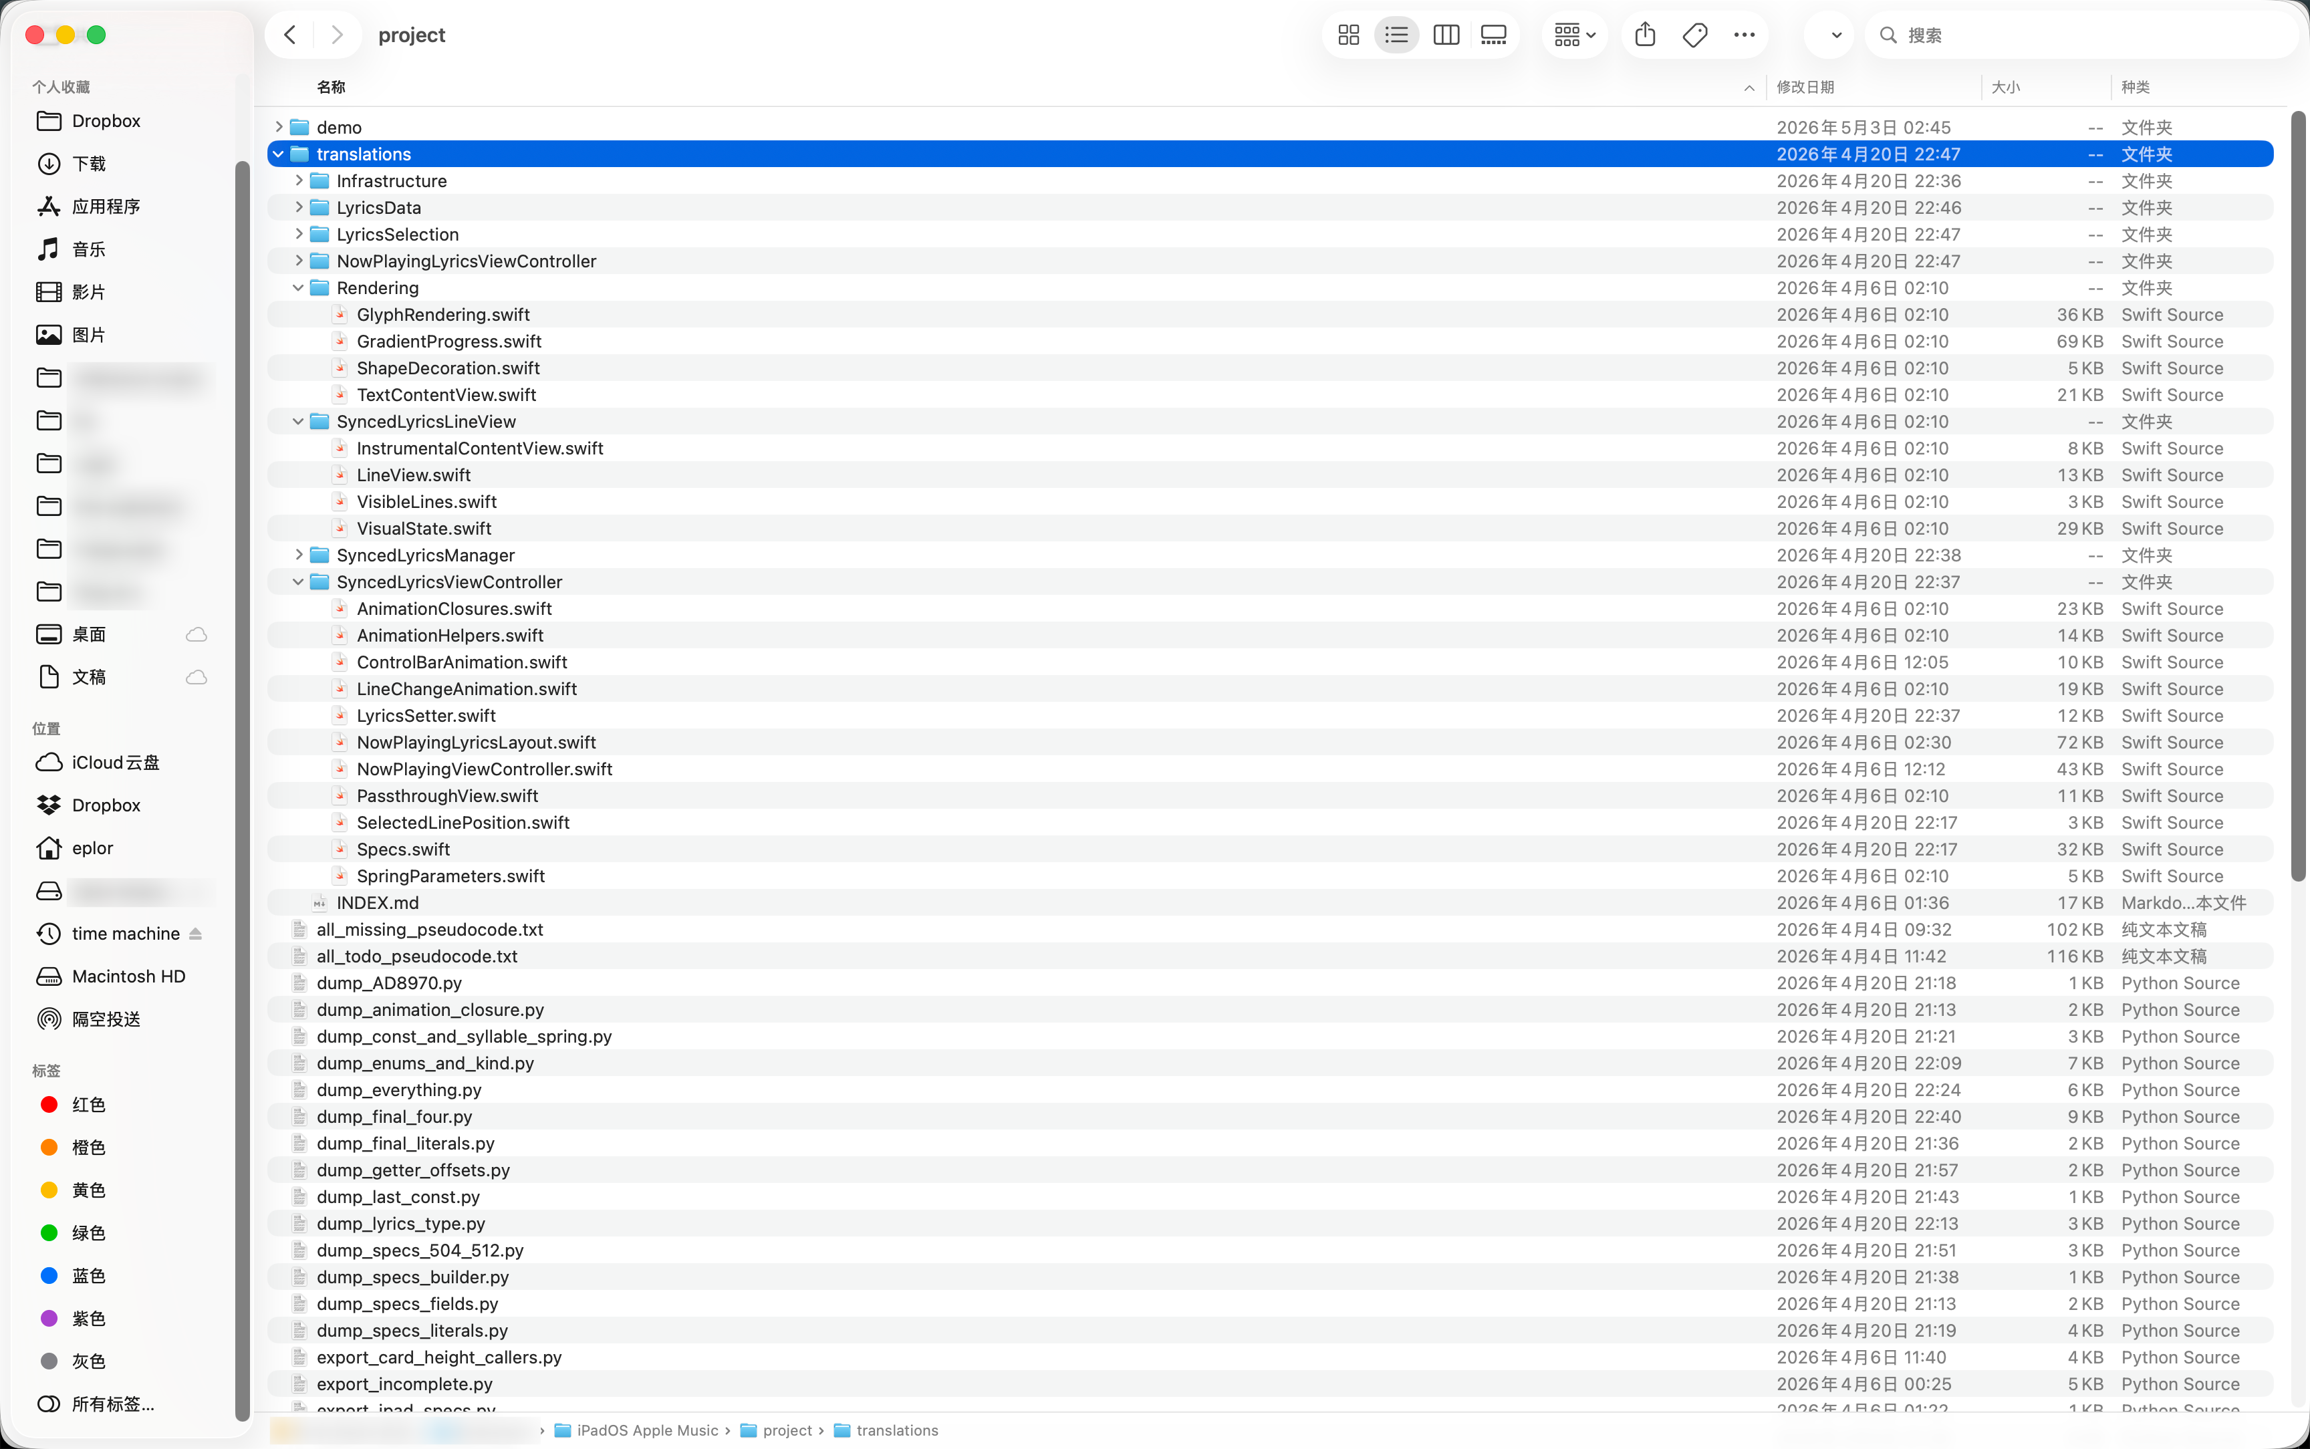Screen dimensions: 2310x1449
Task: Expand the SyncedLyricsManager folder
Action: [299, 556]
